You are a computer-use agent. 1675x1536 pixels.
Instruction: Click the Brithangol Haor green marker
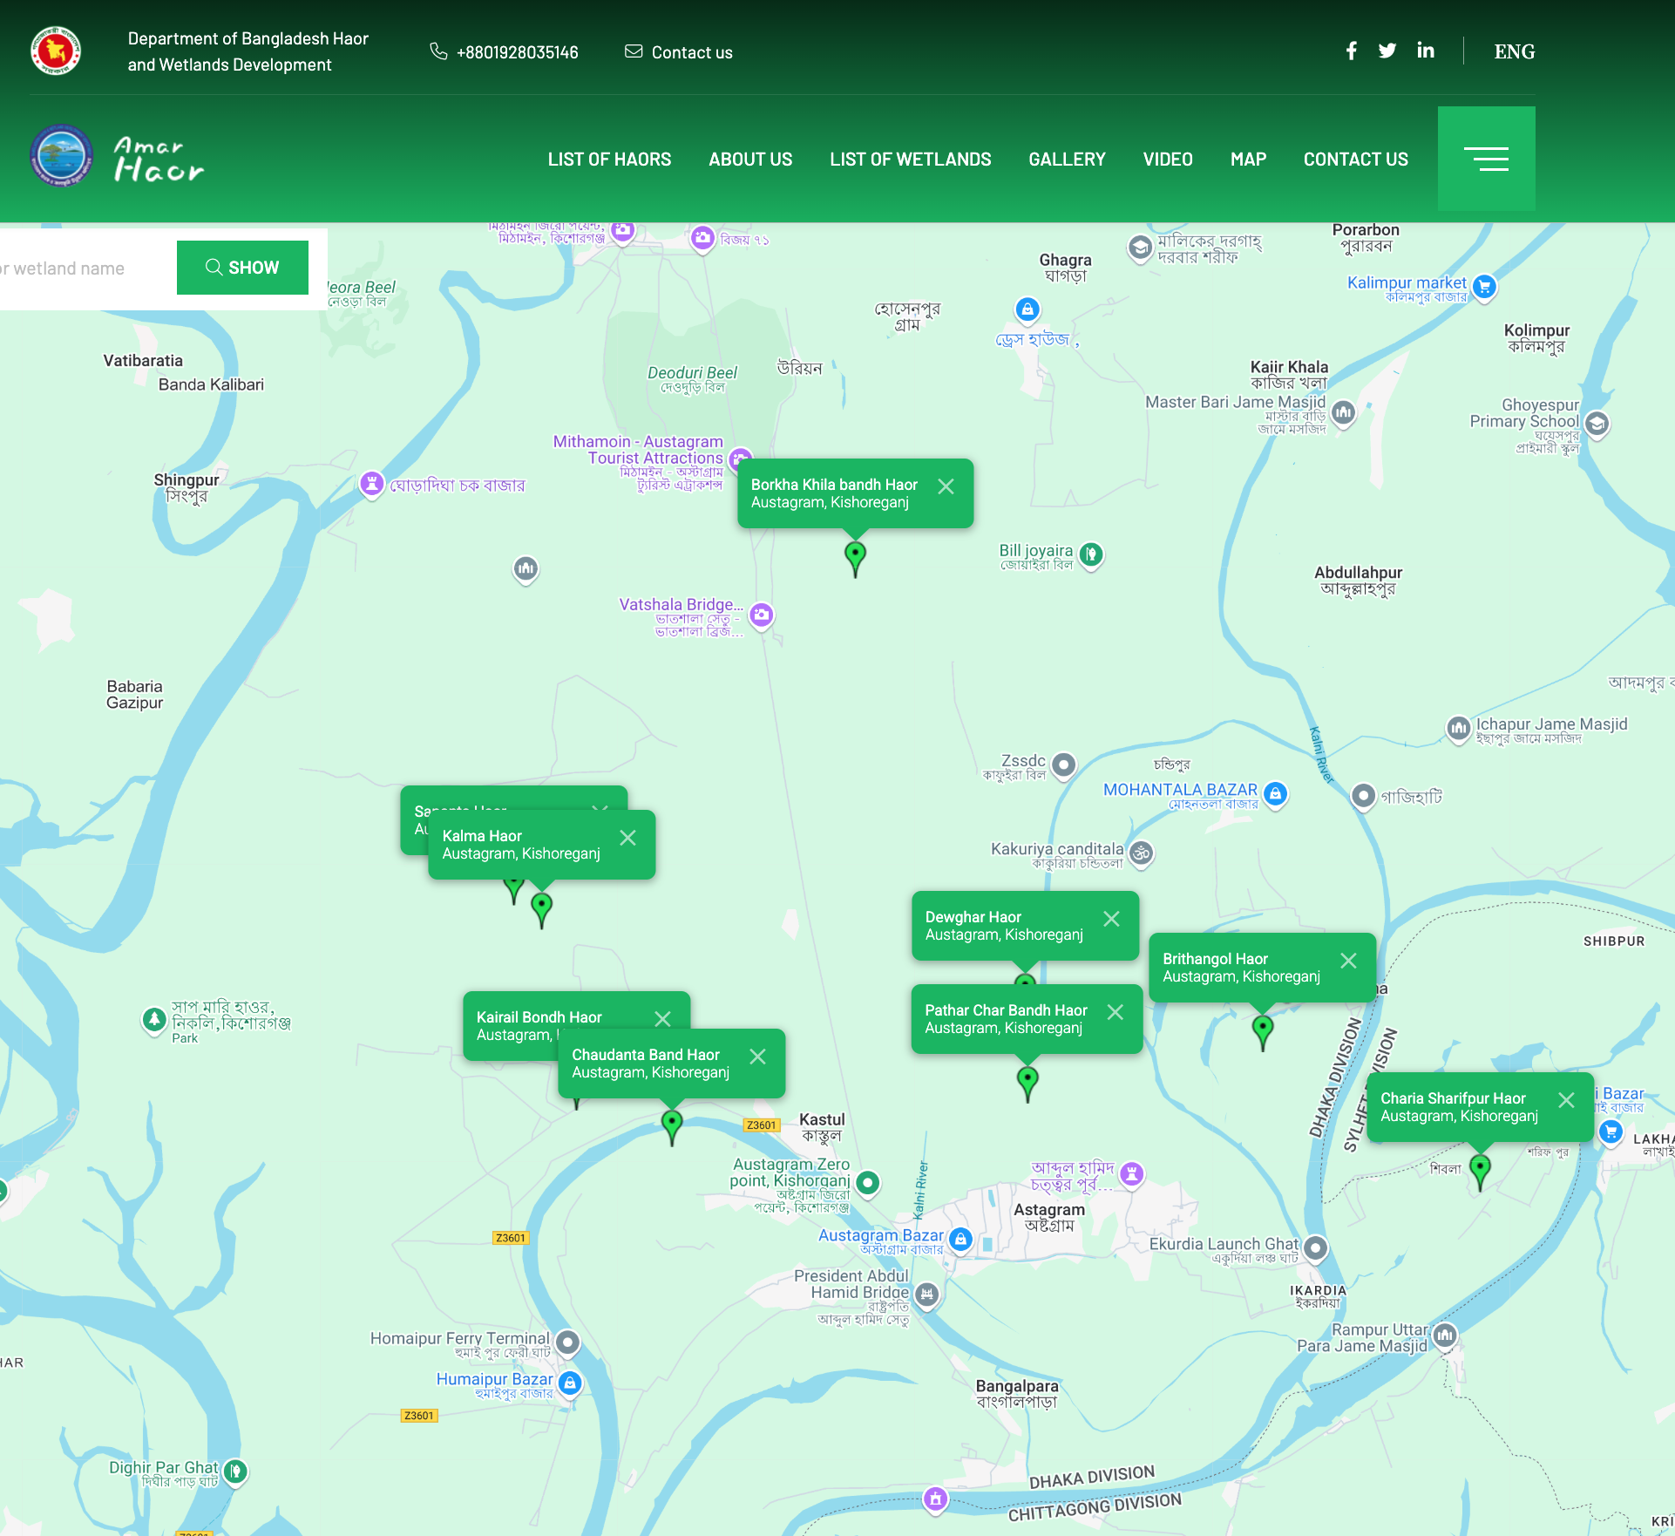click(x=1262, y=1032)
